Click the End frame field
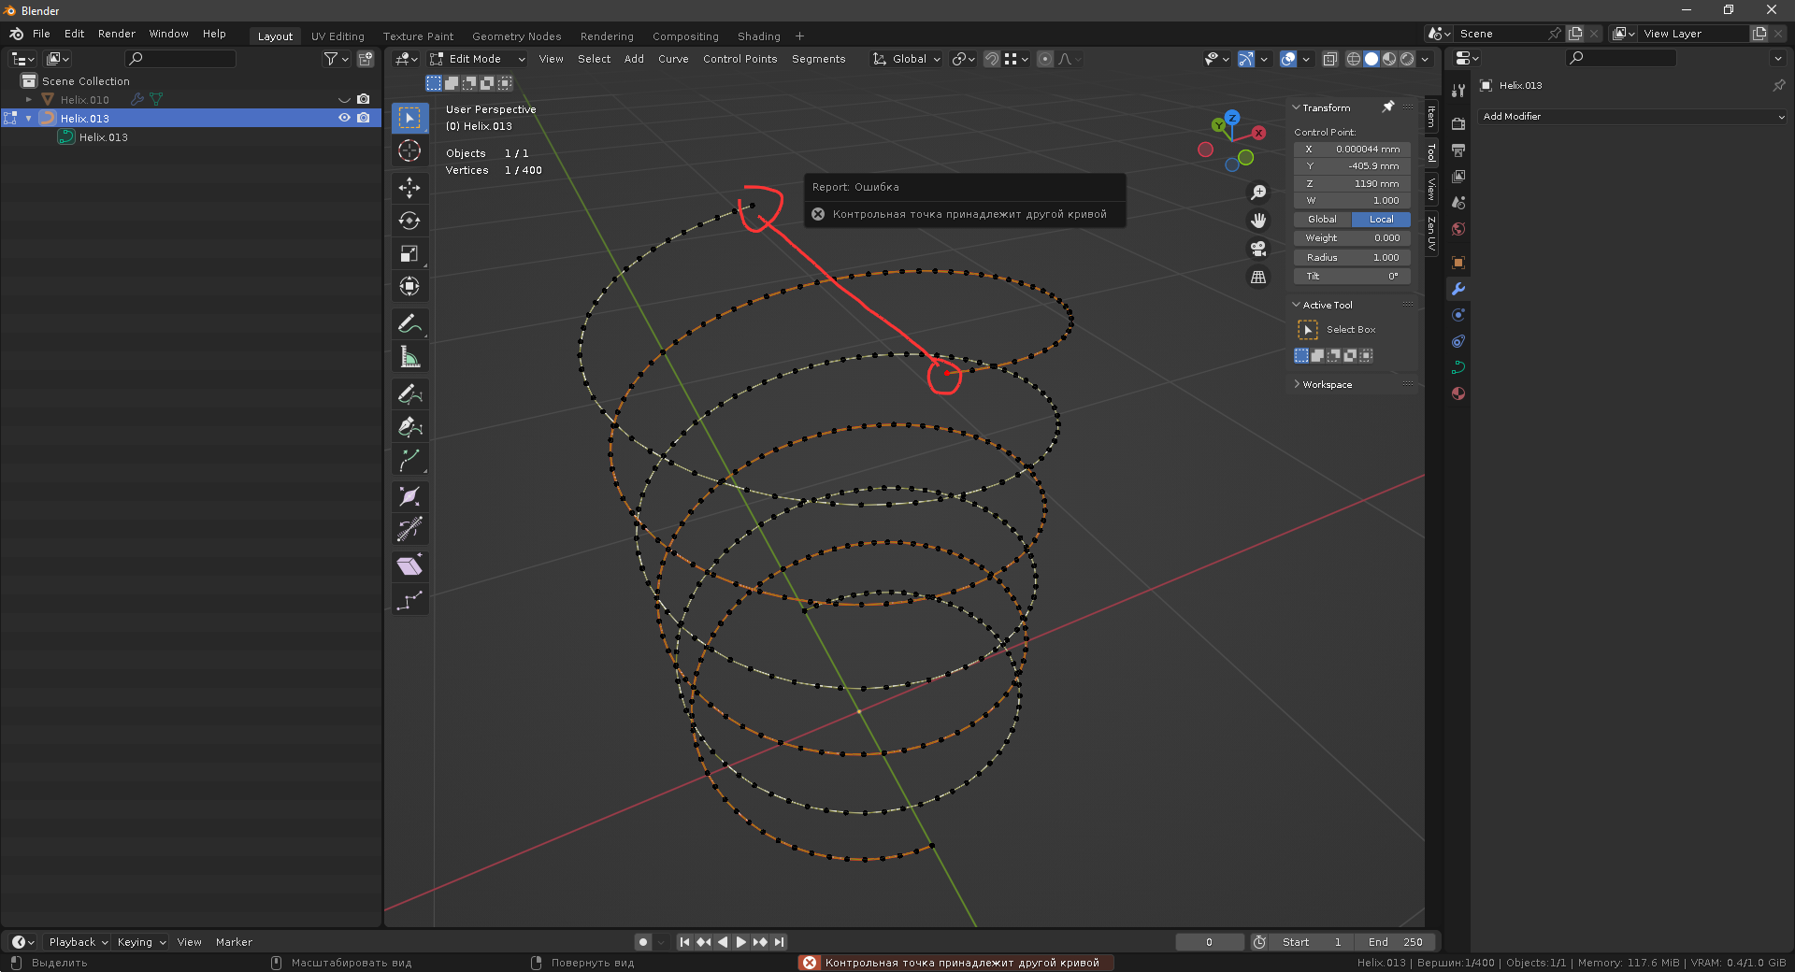 (x=1396, y=942)
